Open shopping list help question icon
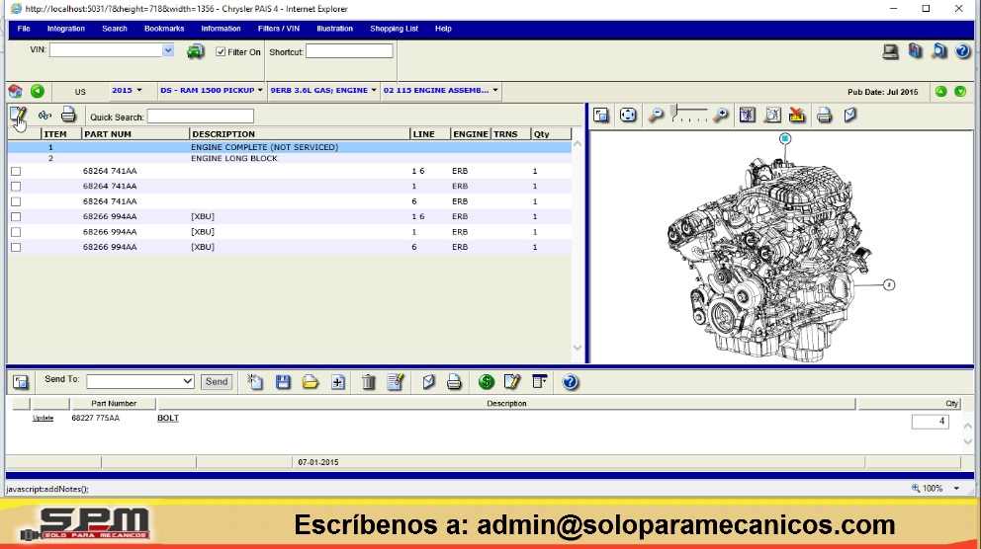Image resolution: width=981 pixels, height=549 pixels. (x=570, y=381)
